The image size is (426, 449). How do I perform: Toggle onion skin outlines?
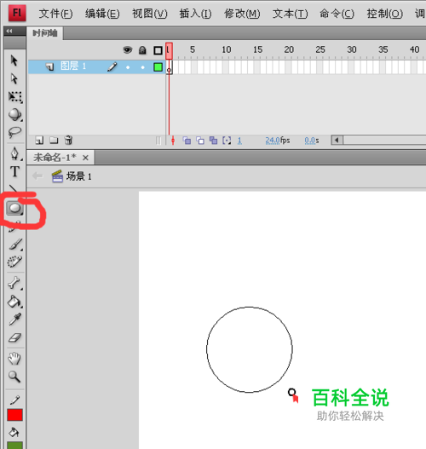pos(200,141)
